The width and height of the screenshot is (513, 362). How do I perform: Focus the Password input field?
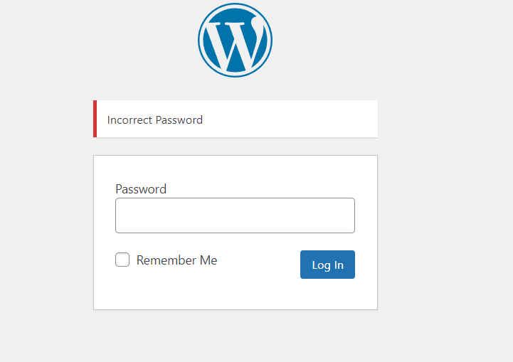point(235,215)
